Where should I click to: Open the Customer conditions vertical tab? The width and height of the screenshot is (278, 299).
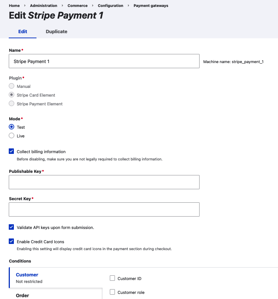(x=56, y=277)
